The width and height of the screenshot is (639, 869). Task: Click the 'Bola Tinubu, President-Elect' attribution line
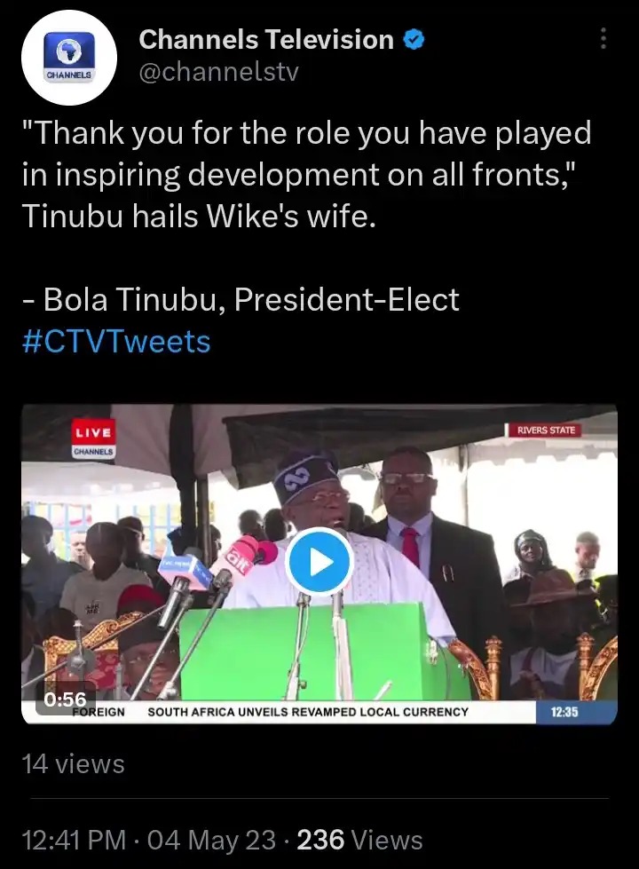coord(241,300)
